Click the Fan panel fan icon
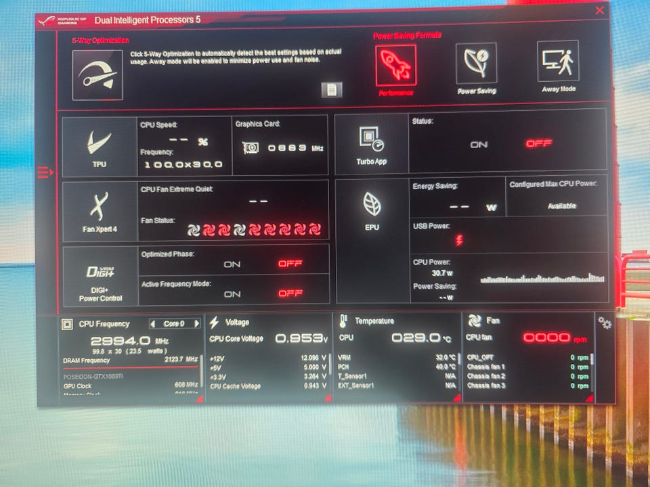Viewport: 650px width, 487px height. click(x=474, y=321)
